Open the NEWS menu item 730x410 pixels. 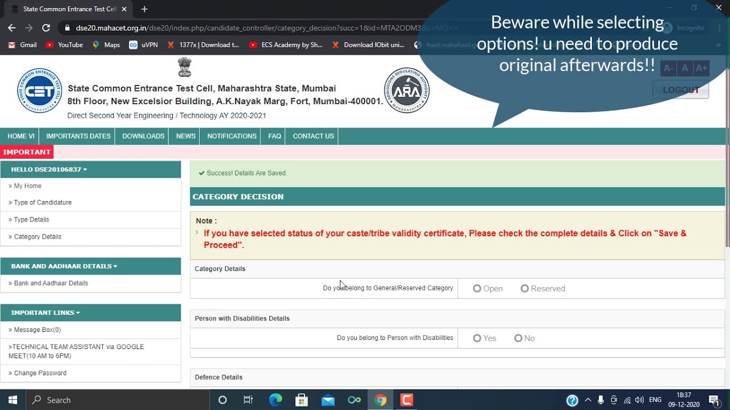coord(186,136)
